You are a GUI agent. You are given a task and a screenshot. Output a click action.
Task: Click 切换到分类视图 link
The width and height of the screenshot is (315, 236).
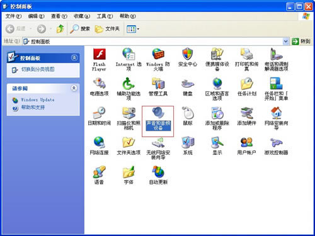pyautogui.click(x=38, y=69)
